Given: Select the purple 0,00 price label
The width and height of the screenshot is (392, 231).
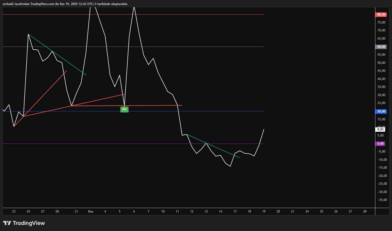Looking at the screenshot, I should [381, 143].
